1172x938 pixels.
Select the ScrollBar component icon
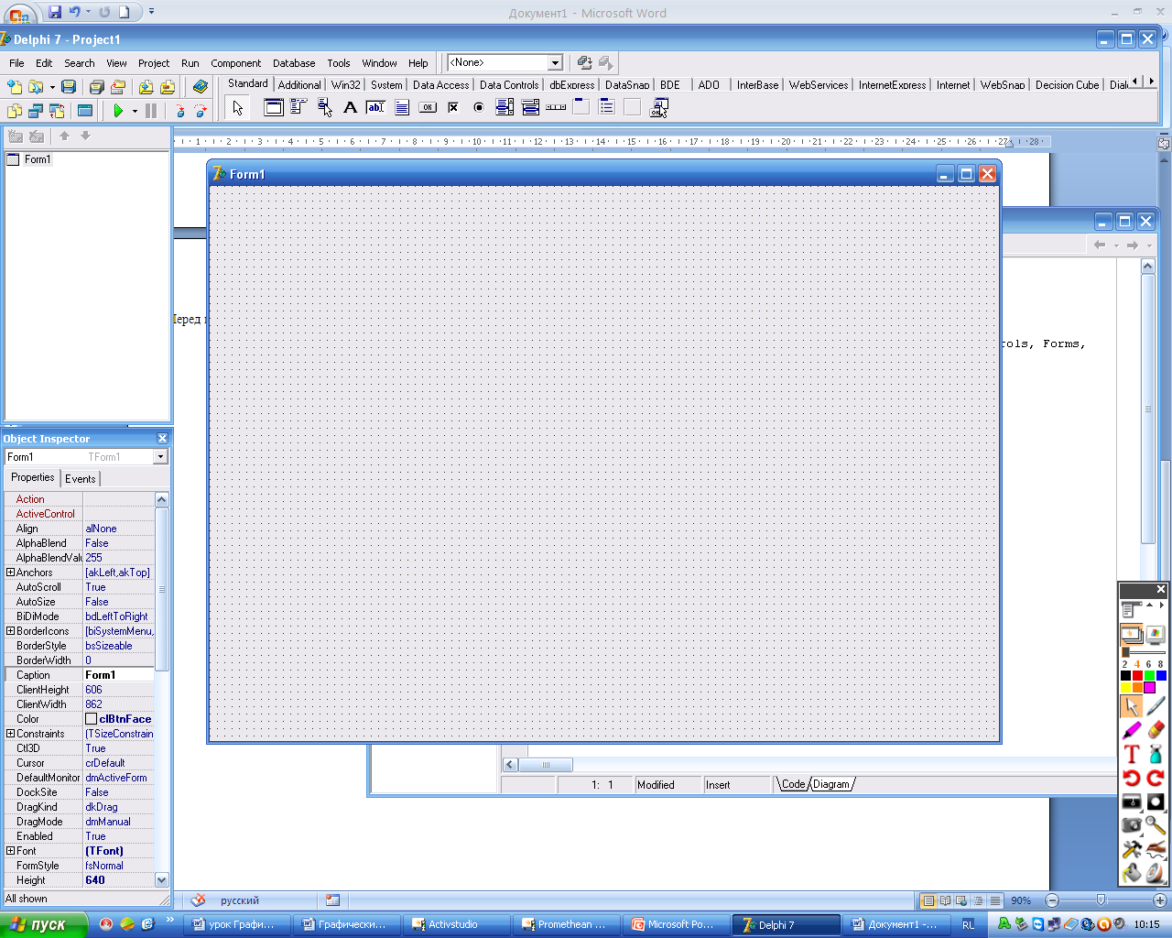[556, 107]
